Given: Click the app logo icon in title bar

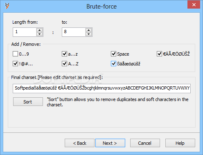Looking at the screenshot, I should click(7, 6).
